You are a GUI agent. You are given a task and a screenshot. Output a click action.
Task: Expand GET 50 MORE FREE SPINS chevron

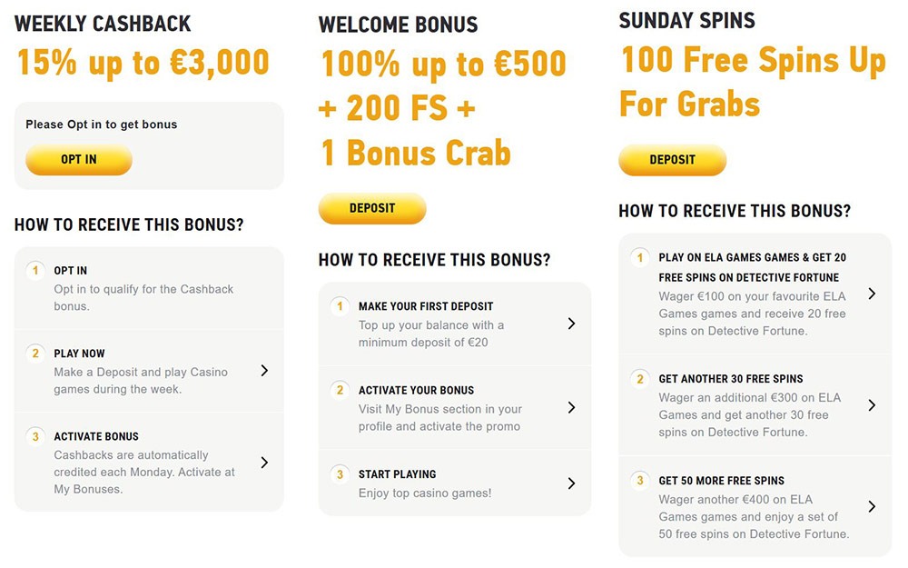pos(872,507)
